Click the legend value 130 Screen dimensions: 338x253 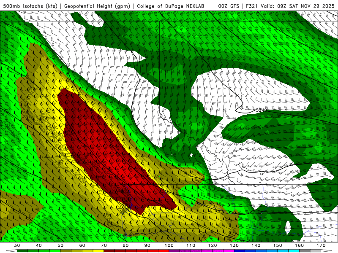pos(234,245)
